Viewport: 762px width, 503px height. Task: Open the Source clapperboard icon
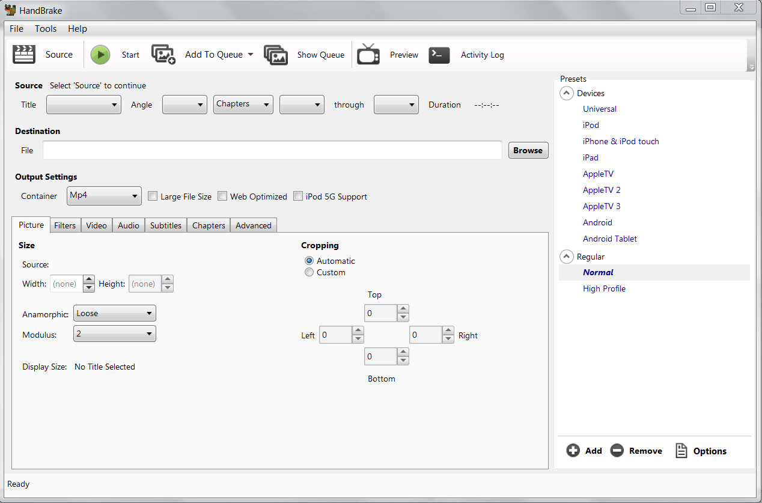pos(25,55)
